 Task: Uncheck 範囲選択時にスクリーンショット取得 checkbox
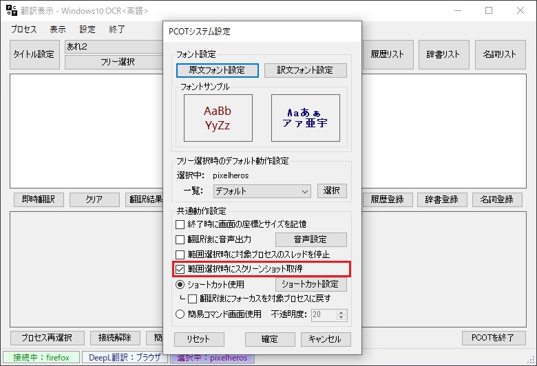pyautogui.click(x=180, y=269)
